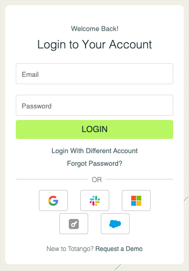This screenshot has height=271, width=189.
Task: Click the green LOGIN button
Action: pyautogui.click(x=94, y=129)
